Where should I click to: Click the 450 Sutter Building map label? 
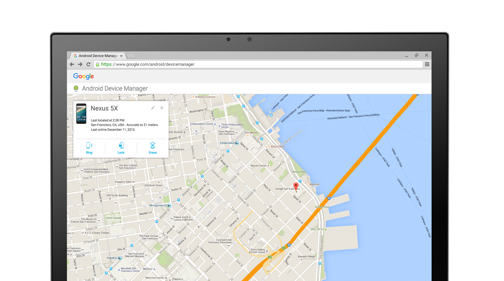[117, 195]
